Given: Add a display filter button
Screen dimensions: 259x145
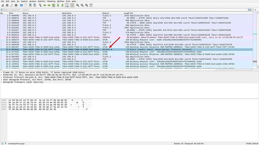Looking at the screenshot, I should [x=256, y=10].
